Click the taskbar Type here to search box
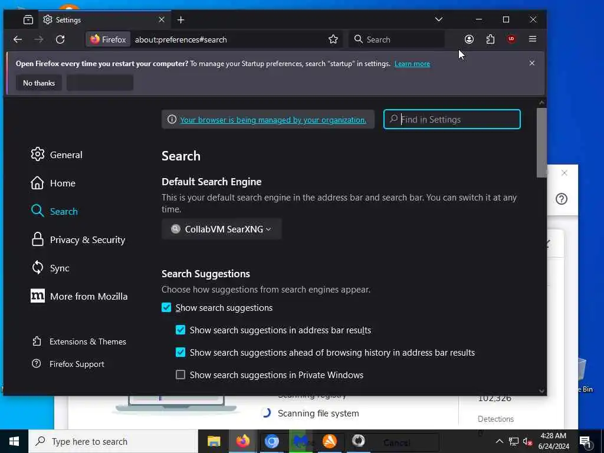 pyautogui.click(x=113, y=441)
